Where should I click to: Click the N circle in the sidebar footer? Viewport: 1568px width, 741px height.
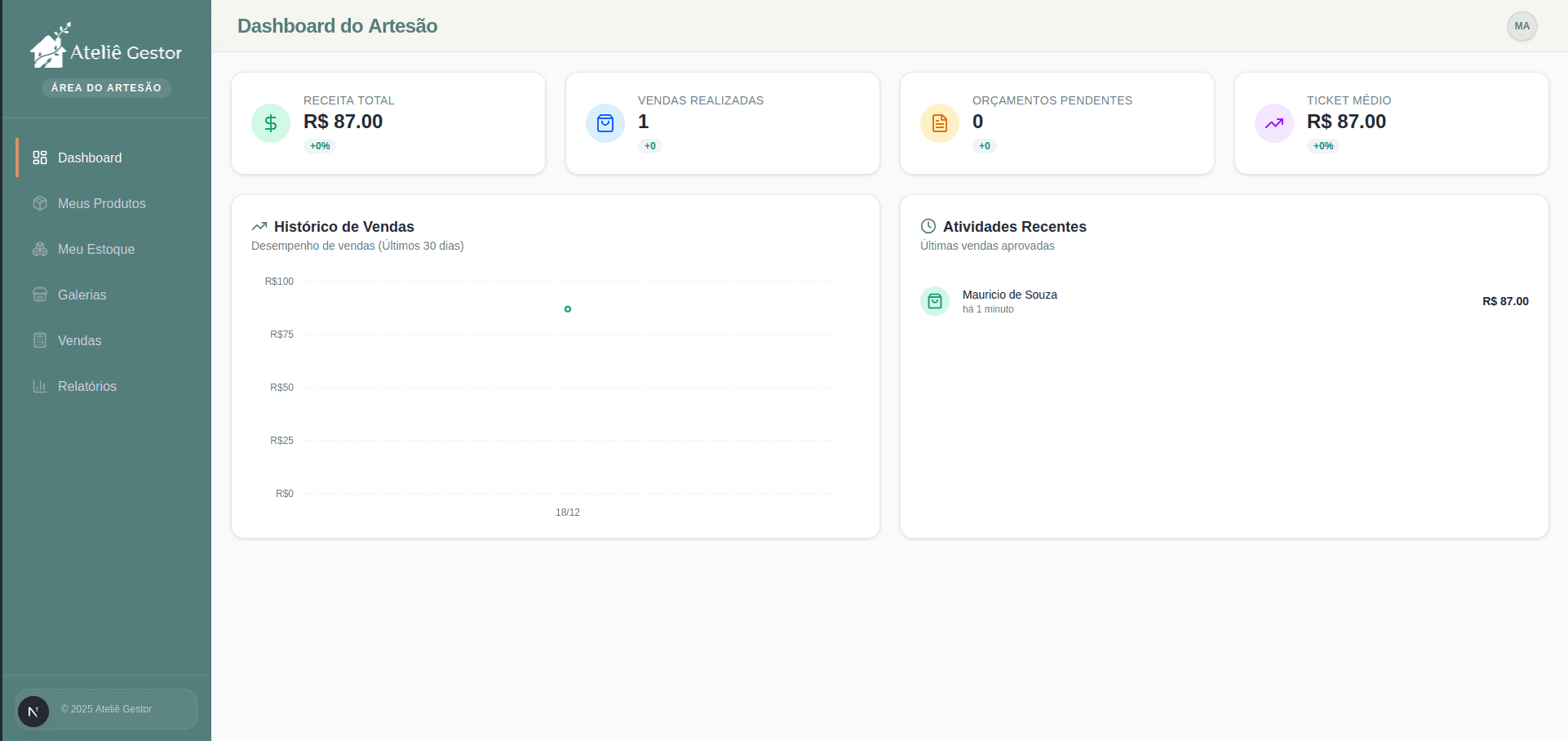pos(33,711)
